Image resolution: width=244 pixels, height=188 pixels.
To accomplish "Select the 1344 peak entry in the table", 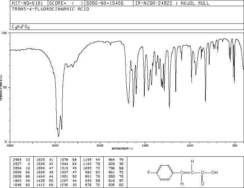I will [68, 164].
